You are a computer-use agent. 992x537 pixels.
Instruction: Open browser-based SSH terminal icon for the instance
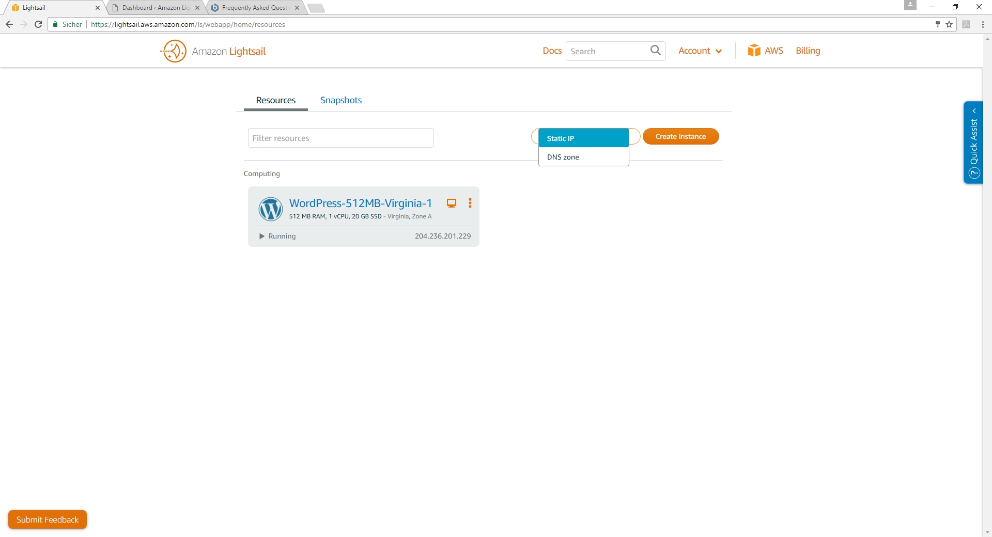[452, 203]
